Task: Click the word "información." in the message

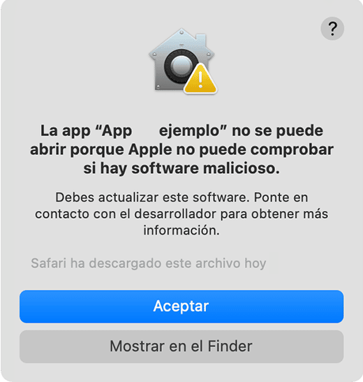Action: [x=181, y=230]
